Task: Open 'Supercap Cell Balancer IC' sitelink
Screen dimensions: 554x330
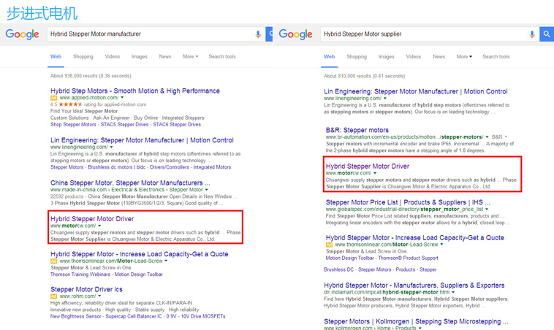Action: [x=134, y=317]
